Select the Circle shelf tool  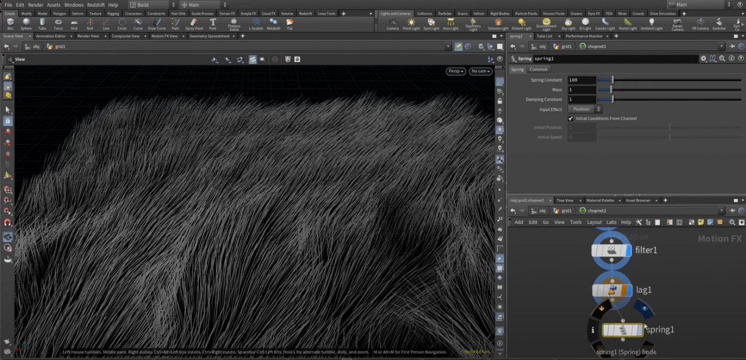coord(122,24)
